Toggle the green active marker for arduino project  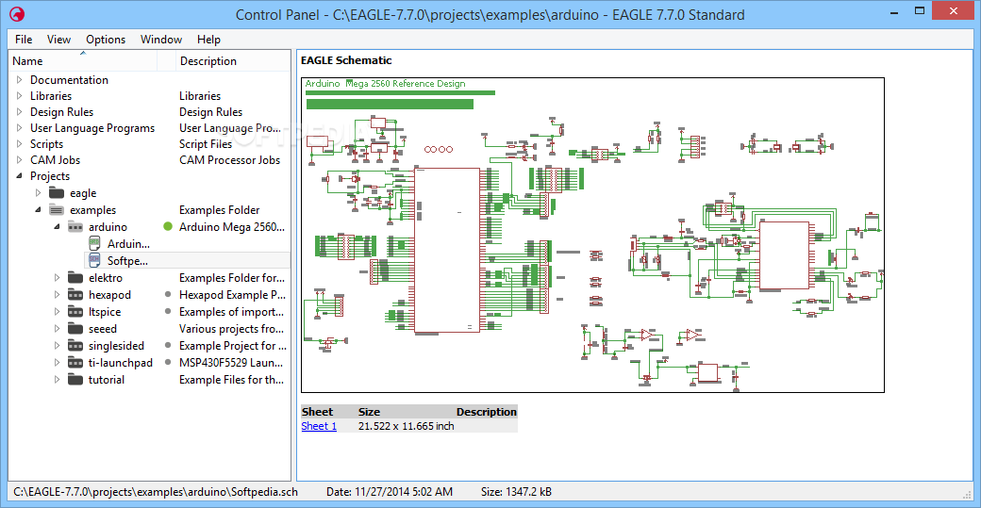coord(168,226)
